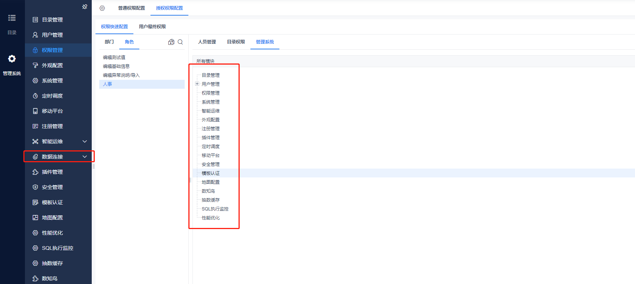Select role 编辑异常说明/导入

pyautogui.click(x=121, y=75)
